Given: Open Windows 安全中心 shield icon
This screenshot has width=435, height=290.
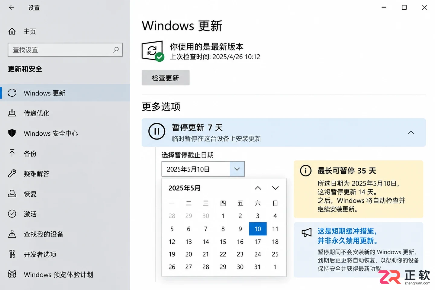Looking at the screenshot, I should (12, 133).
